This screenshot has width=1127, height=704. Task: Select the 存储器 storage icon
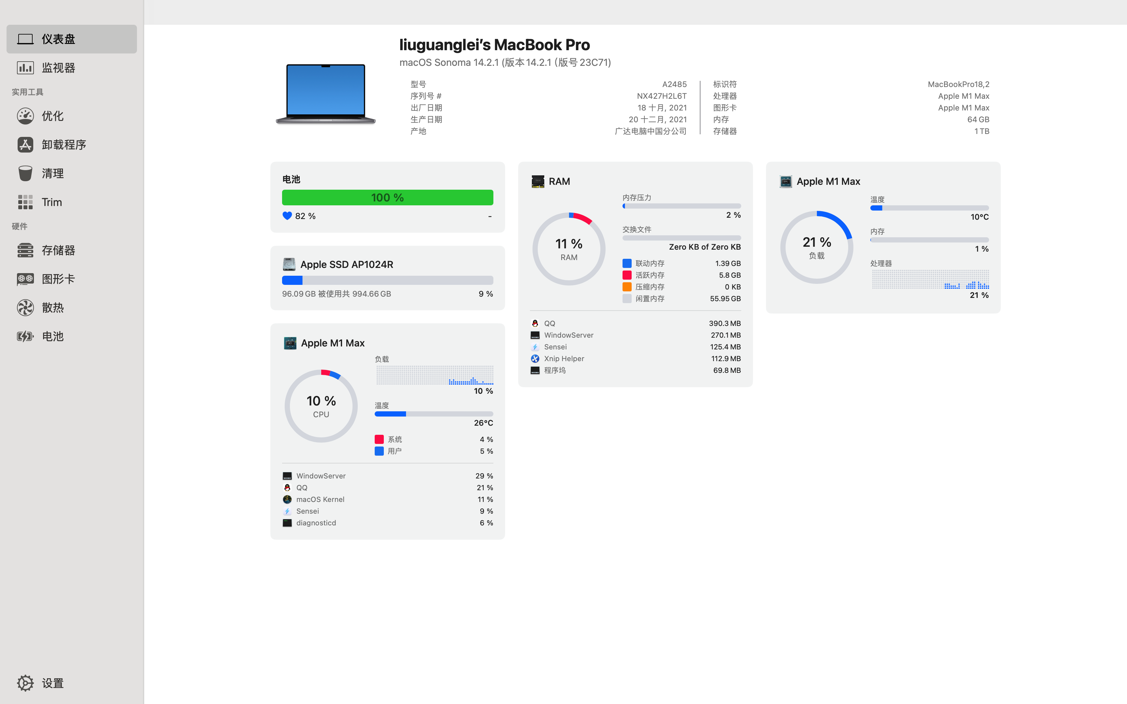click(25, 250)
